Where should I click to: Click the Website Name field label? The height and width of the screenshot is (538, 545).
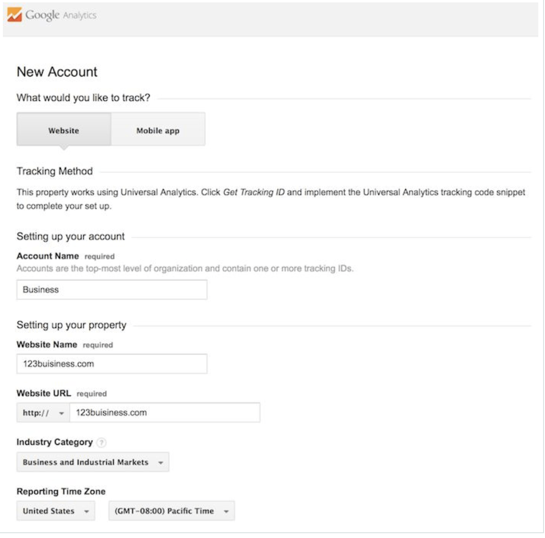pyautogui.click(x=46, y=344)
